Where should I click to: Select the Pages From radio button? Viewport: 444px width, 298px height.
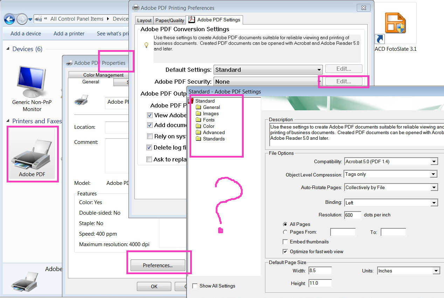tap(285, 232)
